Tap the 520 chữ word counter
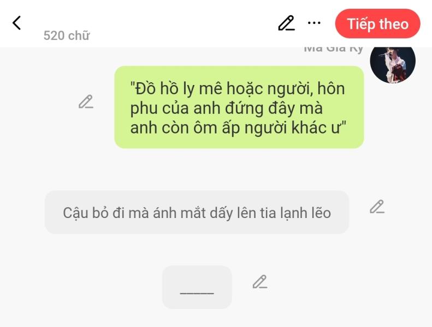The image size is (432, 327). 67,36
